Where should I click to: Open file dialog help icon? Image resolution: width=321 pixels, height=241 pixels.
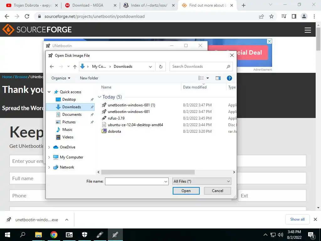click(x=229, y=78)
